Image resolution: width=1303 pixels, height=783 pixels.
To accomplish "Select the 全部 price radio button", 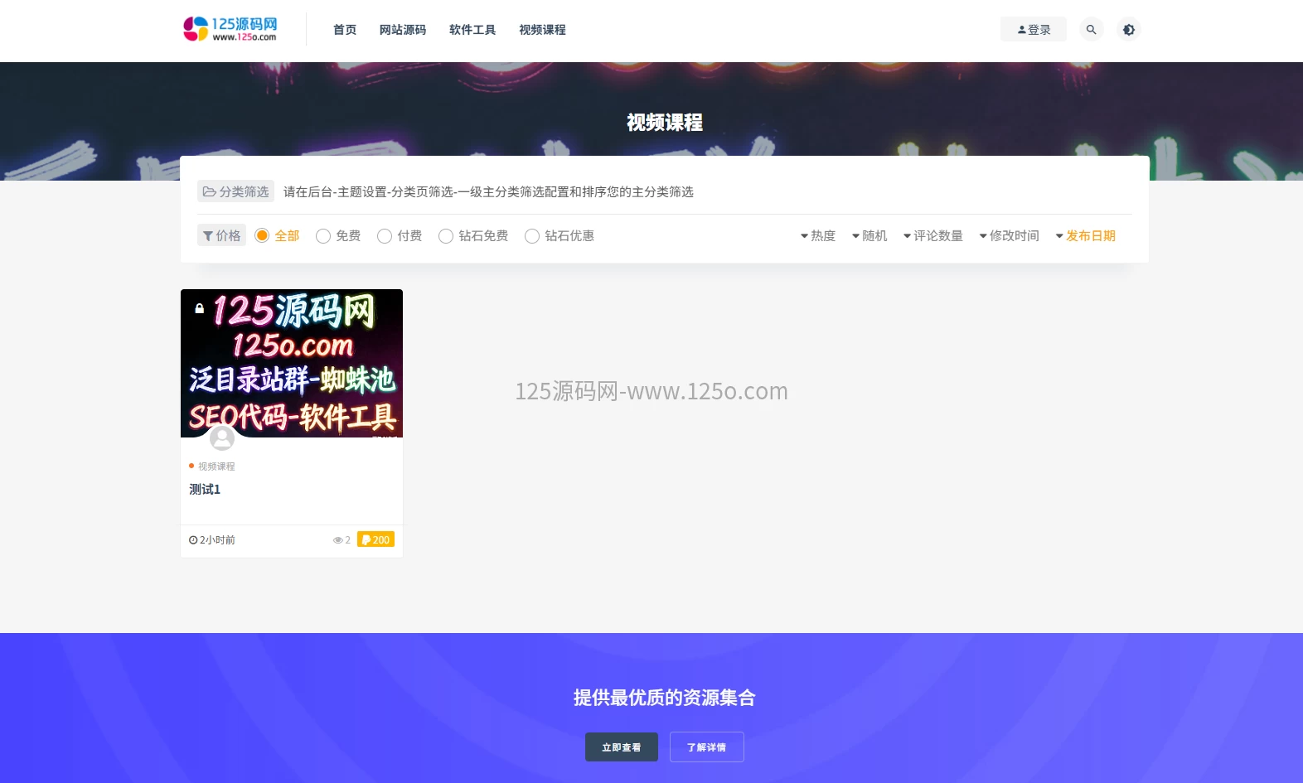I will (x=262, y=235).
